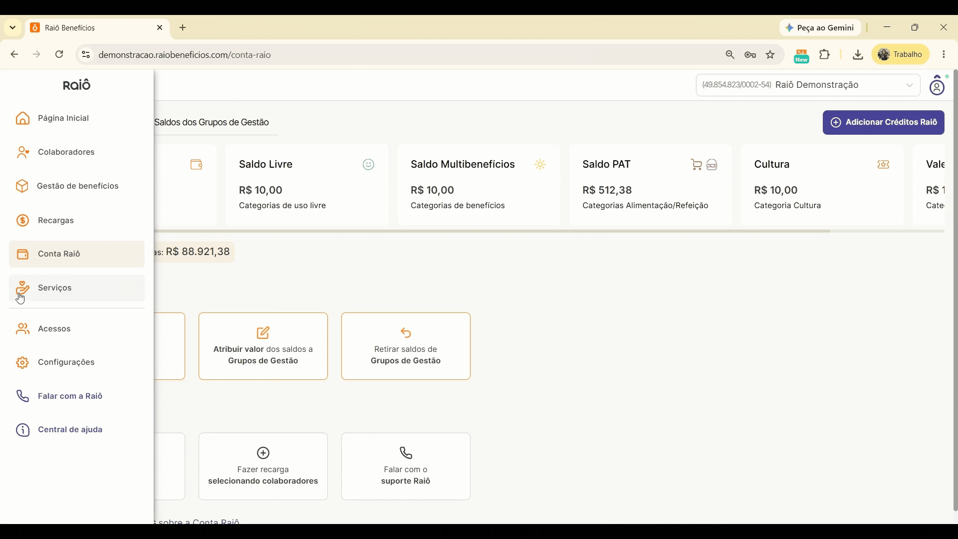This screenshot has height=539, width=958.
Task: Open the Trabalho profile button
Action: [901, 55]
